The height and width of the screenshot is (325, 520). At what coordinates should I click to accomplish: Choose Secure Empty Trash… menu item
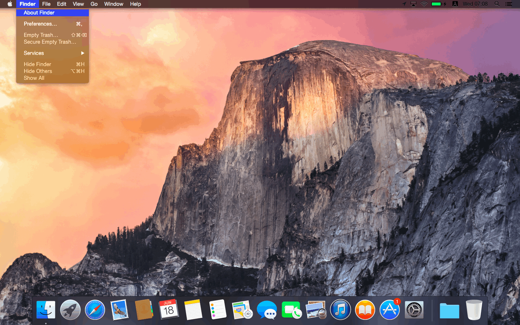pyautogui.click(x=53, y=42)
